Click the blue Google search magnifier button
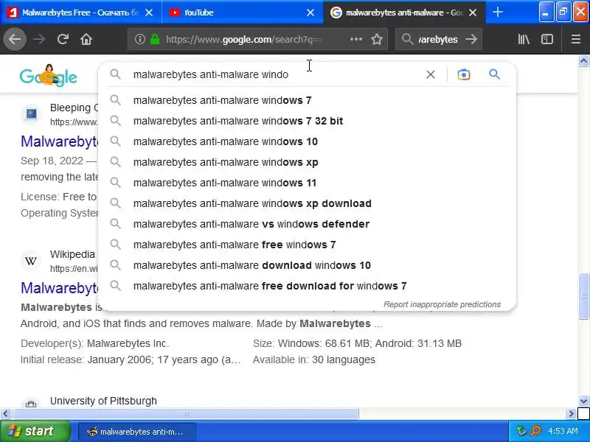 494,74
